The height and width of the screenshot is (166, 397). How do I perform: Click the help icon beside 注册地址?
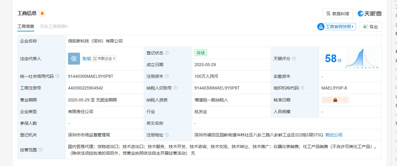click(167, 135)
